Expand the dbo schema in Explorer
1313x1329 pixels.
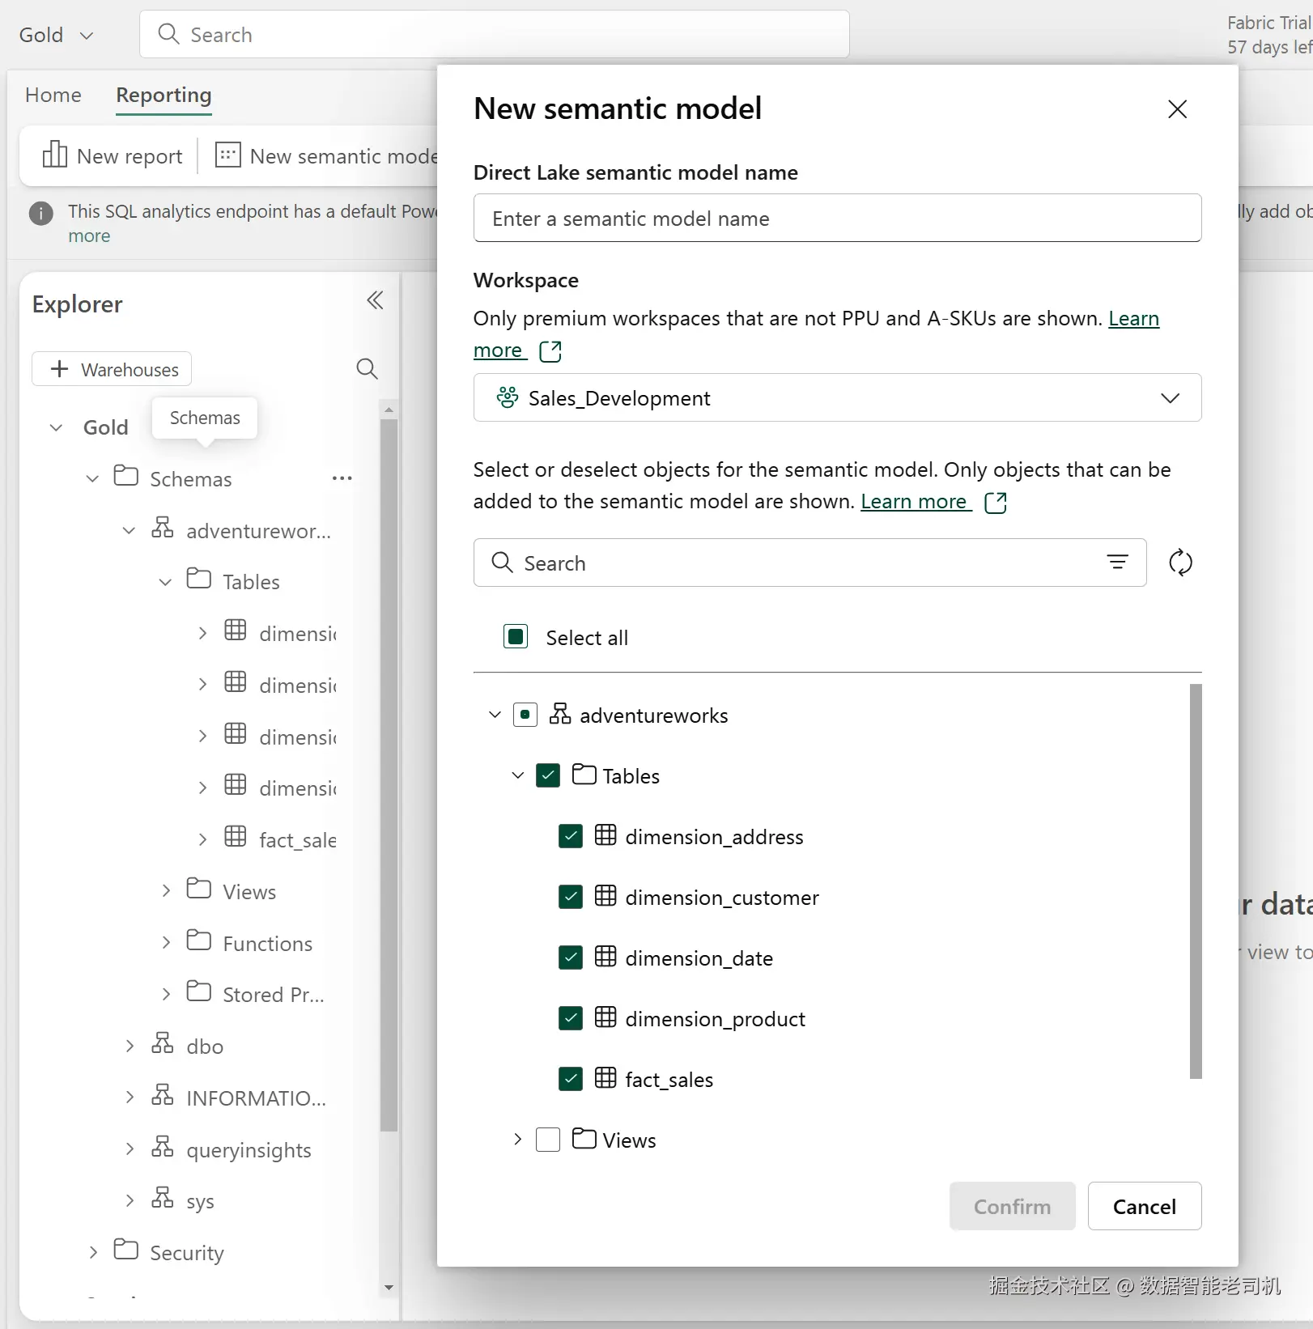130,1046
